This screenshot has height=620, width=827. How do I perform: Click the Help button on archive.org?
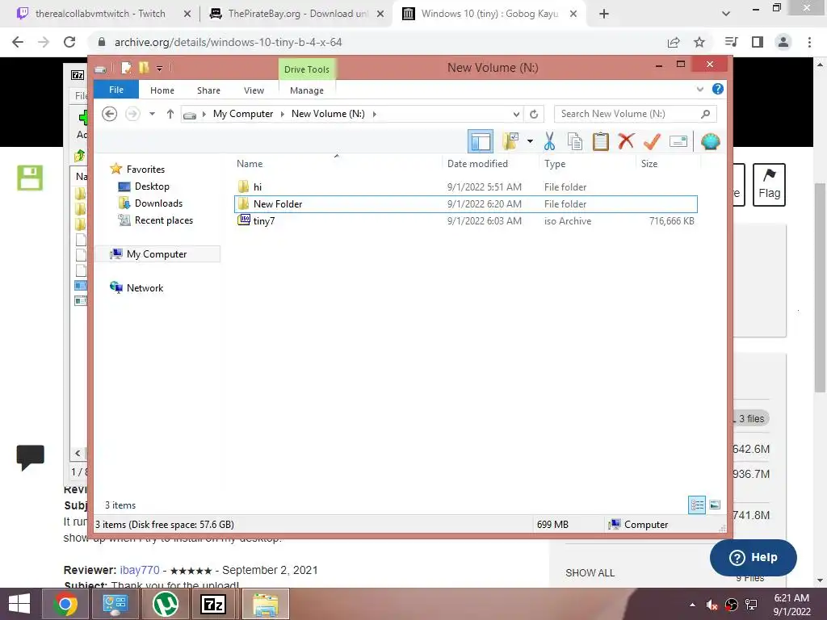tap(754, 557)
